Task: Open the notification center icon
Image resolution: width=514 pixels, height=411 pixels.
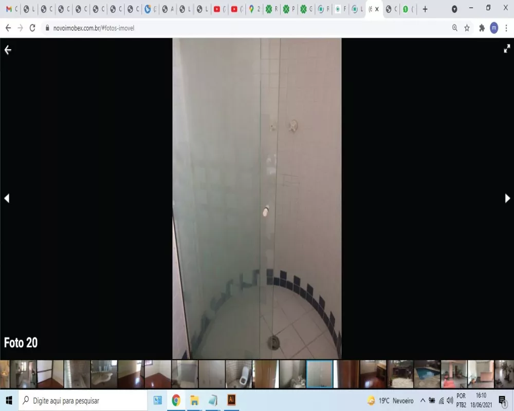Action: (503, 401)
